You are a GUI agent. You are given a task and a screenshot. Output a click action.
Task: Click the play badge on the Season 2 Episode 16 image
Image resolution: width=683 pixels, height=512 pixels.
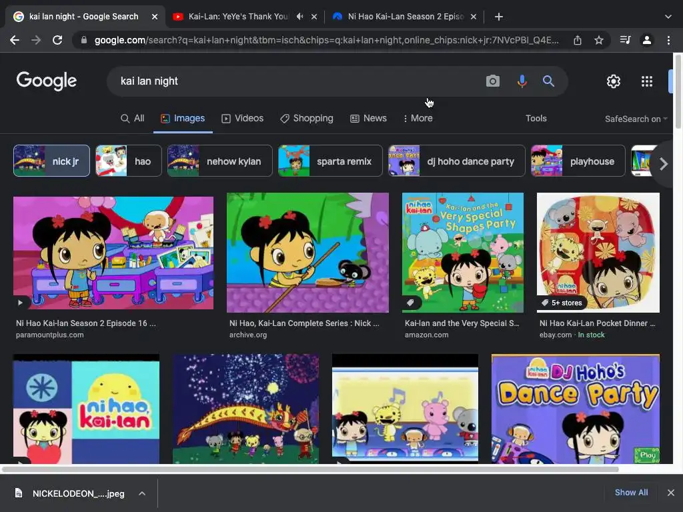20,303
